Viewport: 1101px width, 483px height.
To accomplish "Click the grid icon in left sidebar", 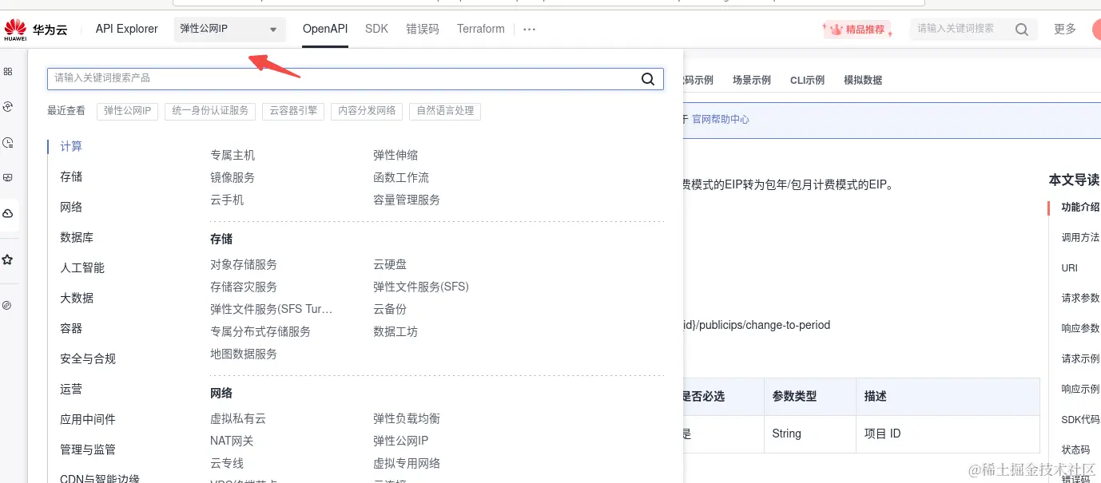I will pyautogui.click(x=8, y=71).
